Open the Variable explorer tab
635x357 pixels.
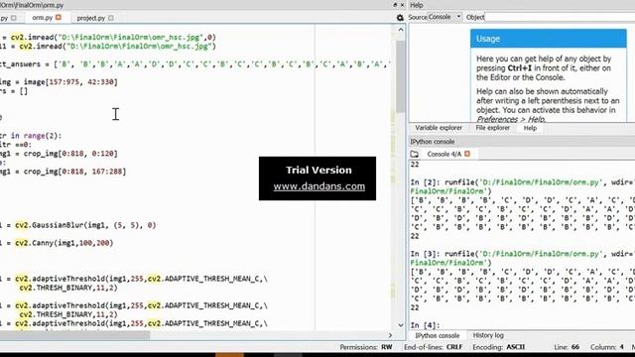pyautogui.click(x=439, y=128)
